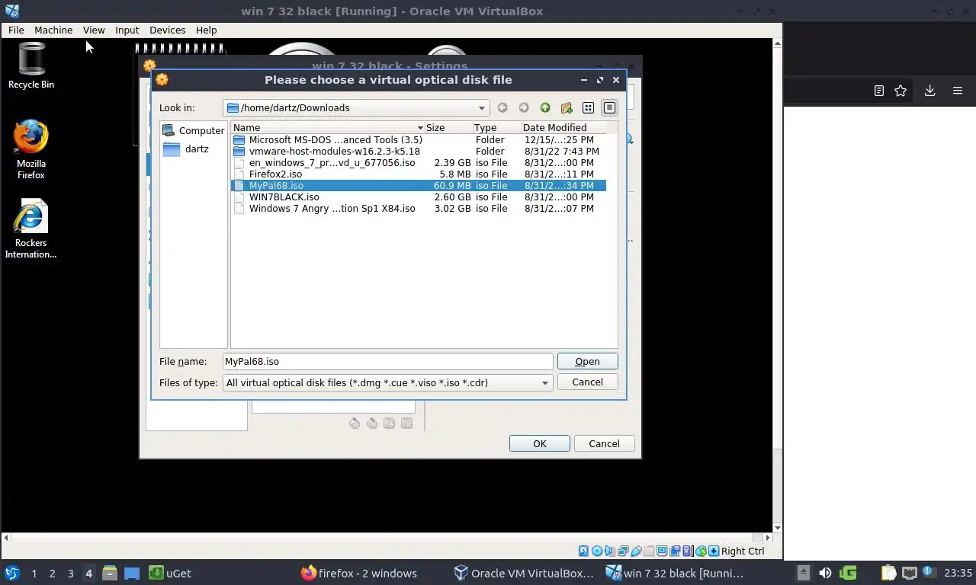Go back in file dialog history
Viewport: 976px width, 585px height.
(502, 108)
